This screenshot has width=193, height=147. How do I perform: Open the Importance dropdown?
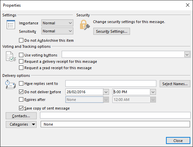pos(57,23)
